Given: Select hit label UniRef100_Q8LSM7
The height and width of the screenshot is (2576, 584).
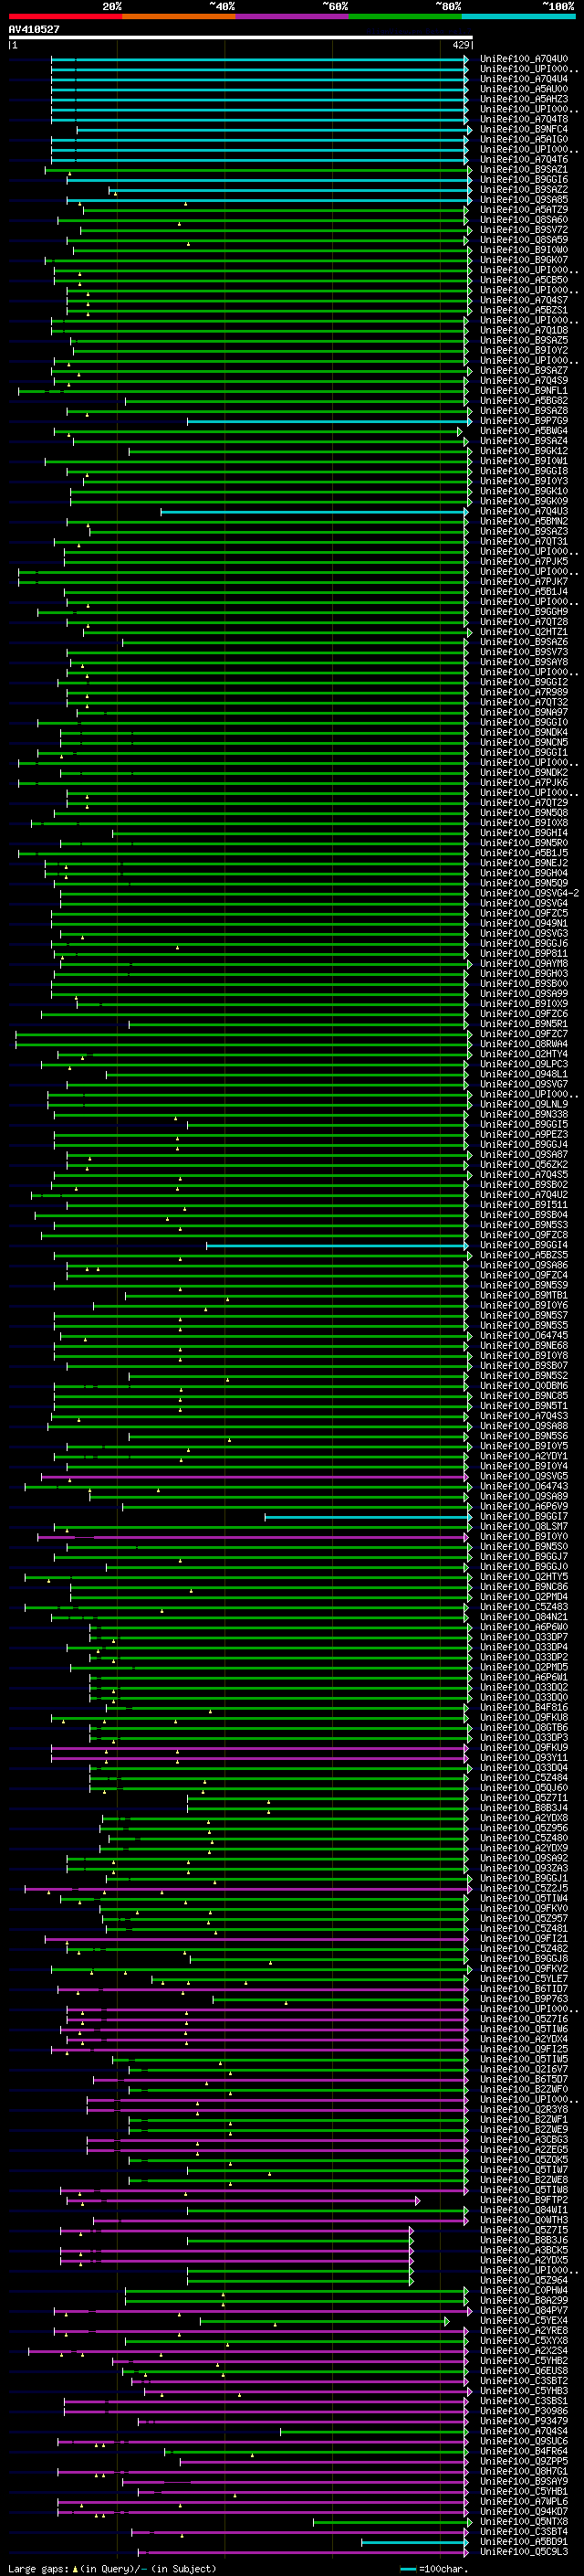Looking at the screenshot, I should [524, 1527].
